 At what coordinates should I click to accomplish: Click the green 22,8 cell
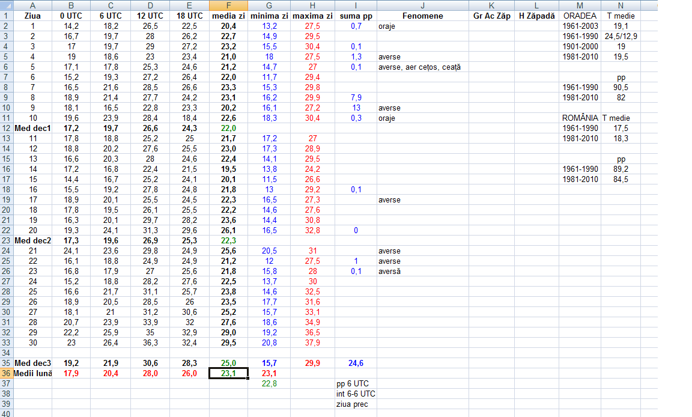coord(269,383)
